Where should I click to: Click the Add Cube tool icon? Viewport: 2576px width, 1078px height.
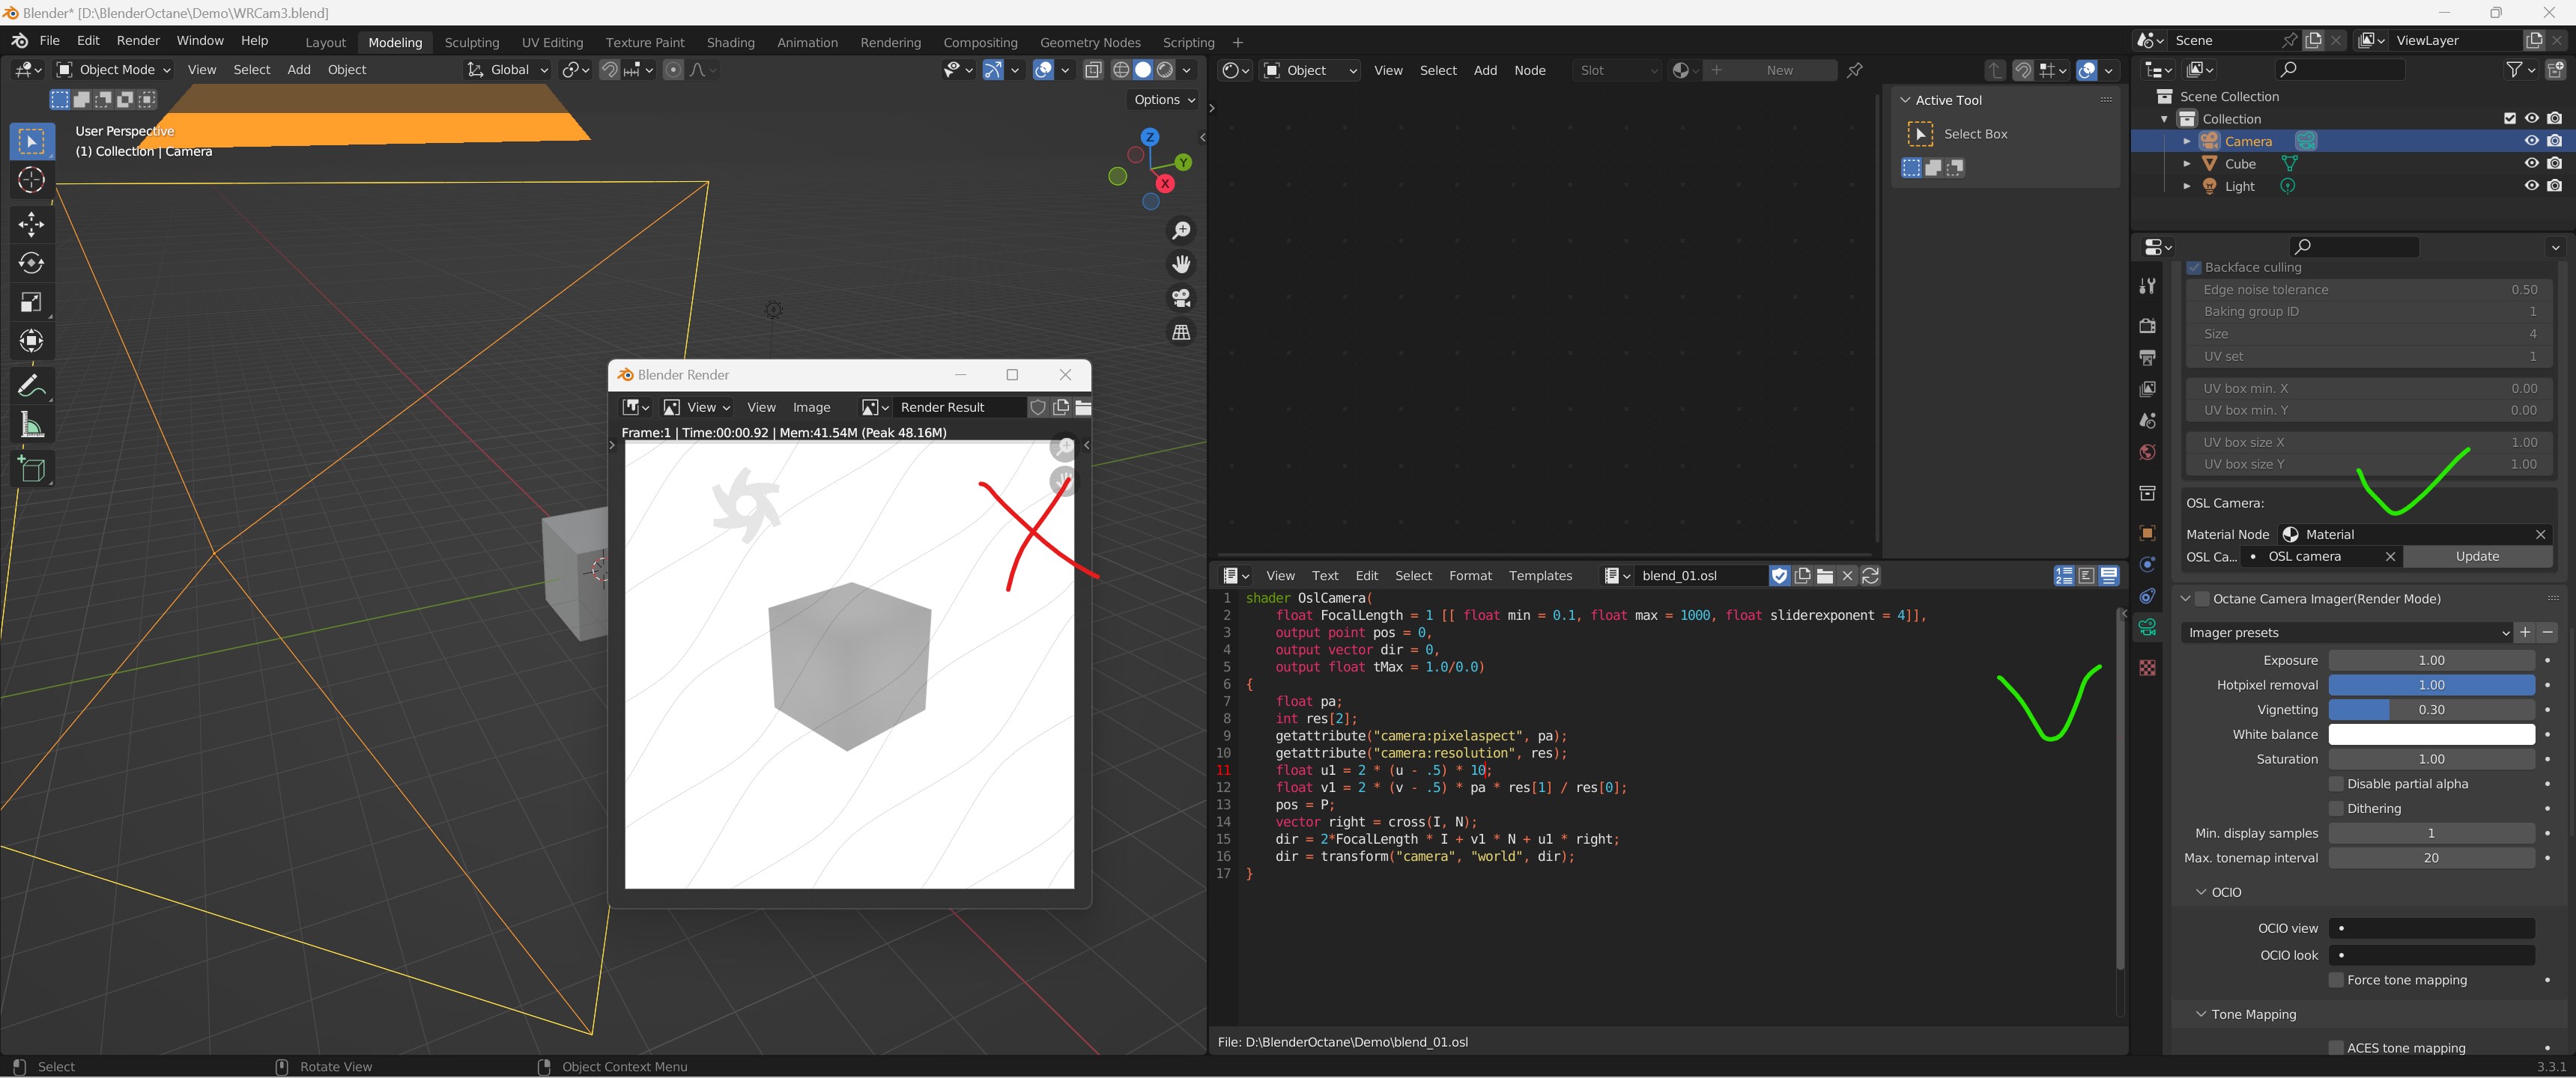click(31, 469)
